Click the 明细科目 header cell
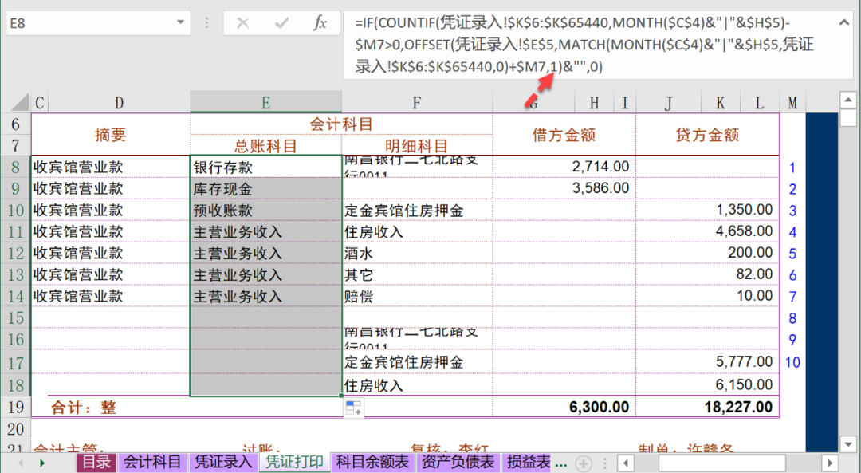 pos(417,146)
